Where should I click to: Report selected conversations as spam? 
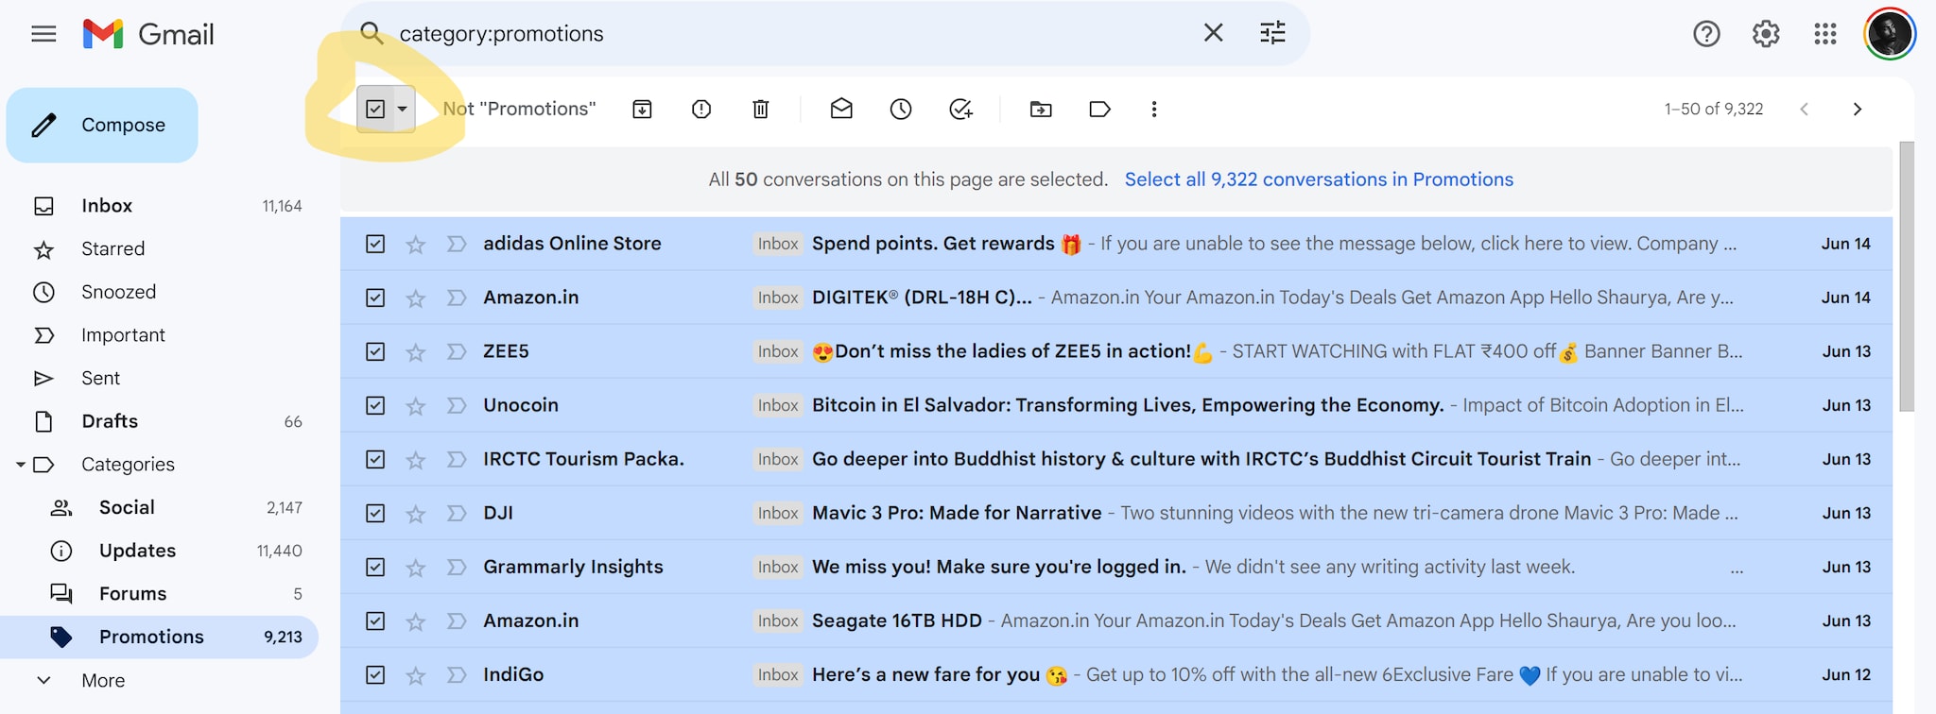coord(701,110)
